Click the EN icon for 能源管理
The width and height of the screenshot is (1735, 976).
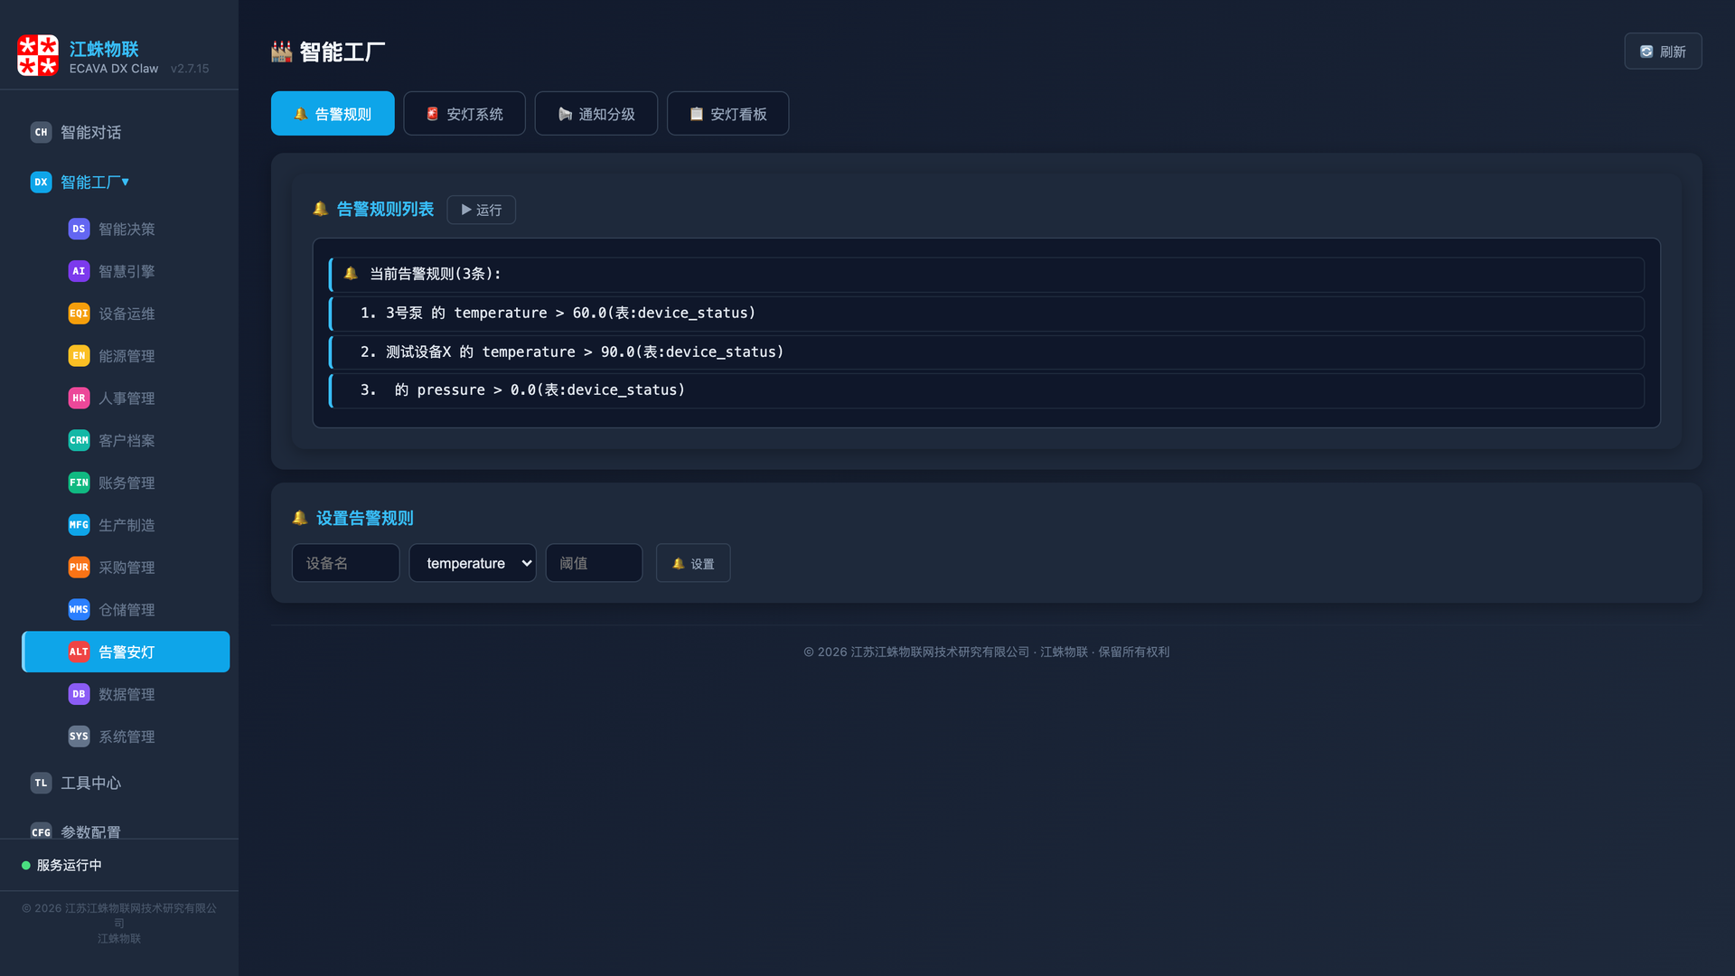(x=79, y=356)
